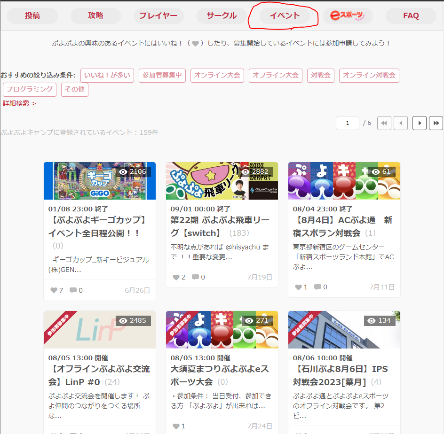Apply the オンライン対戦会 filter
This screenshot has height=434, width=444.
tap(369, 76)
